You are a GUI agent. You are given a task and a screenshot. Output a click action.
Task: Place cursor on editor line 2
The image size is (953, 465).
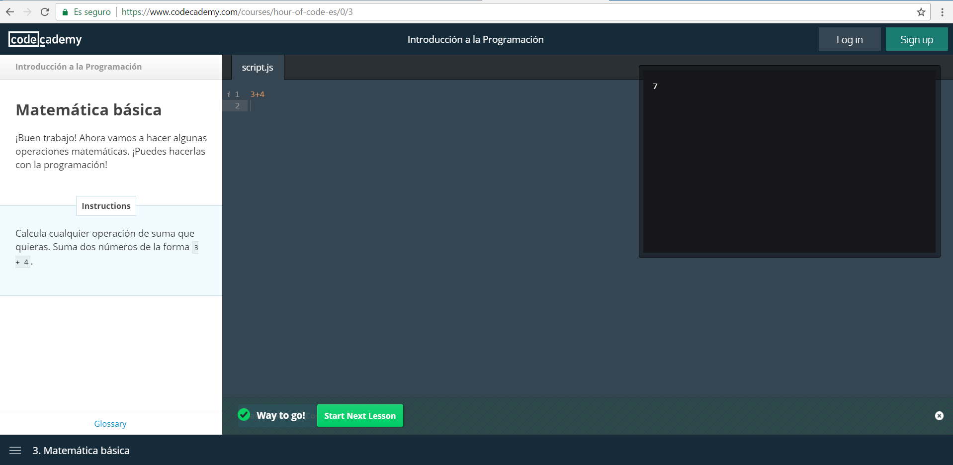point(398,106)
